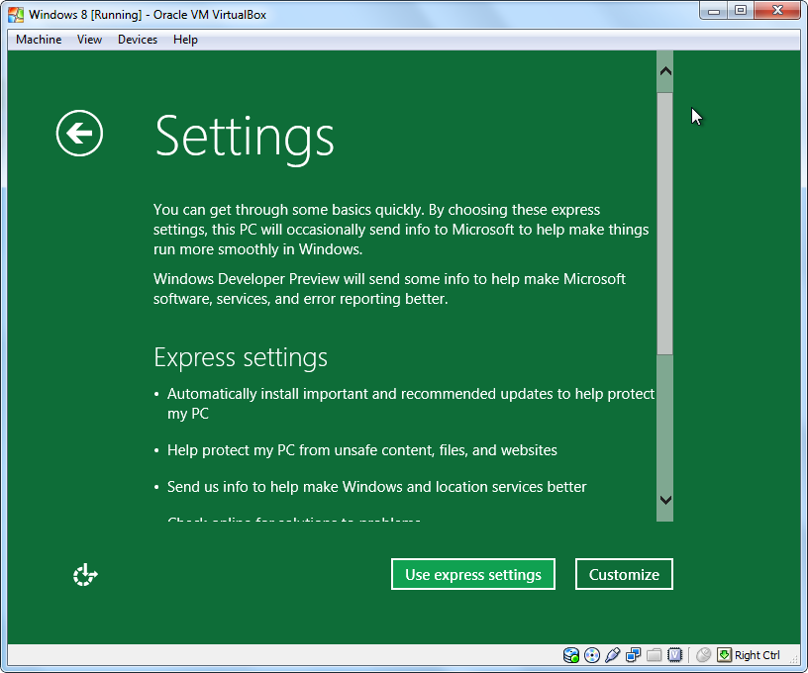Click the Right Ctrl host key label
The width and height of the screenshot is (808, 673).
[757, 655]
